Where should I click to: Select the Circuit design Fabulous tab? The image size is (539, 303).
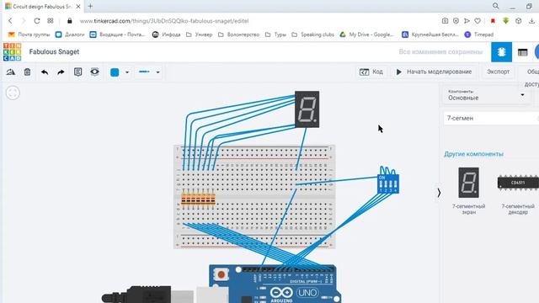(x=43, y=7)
